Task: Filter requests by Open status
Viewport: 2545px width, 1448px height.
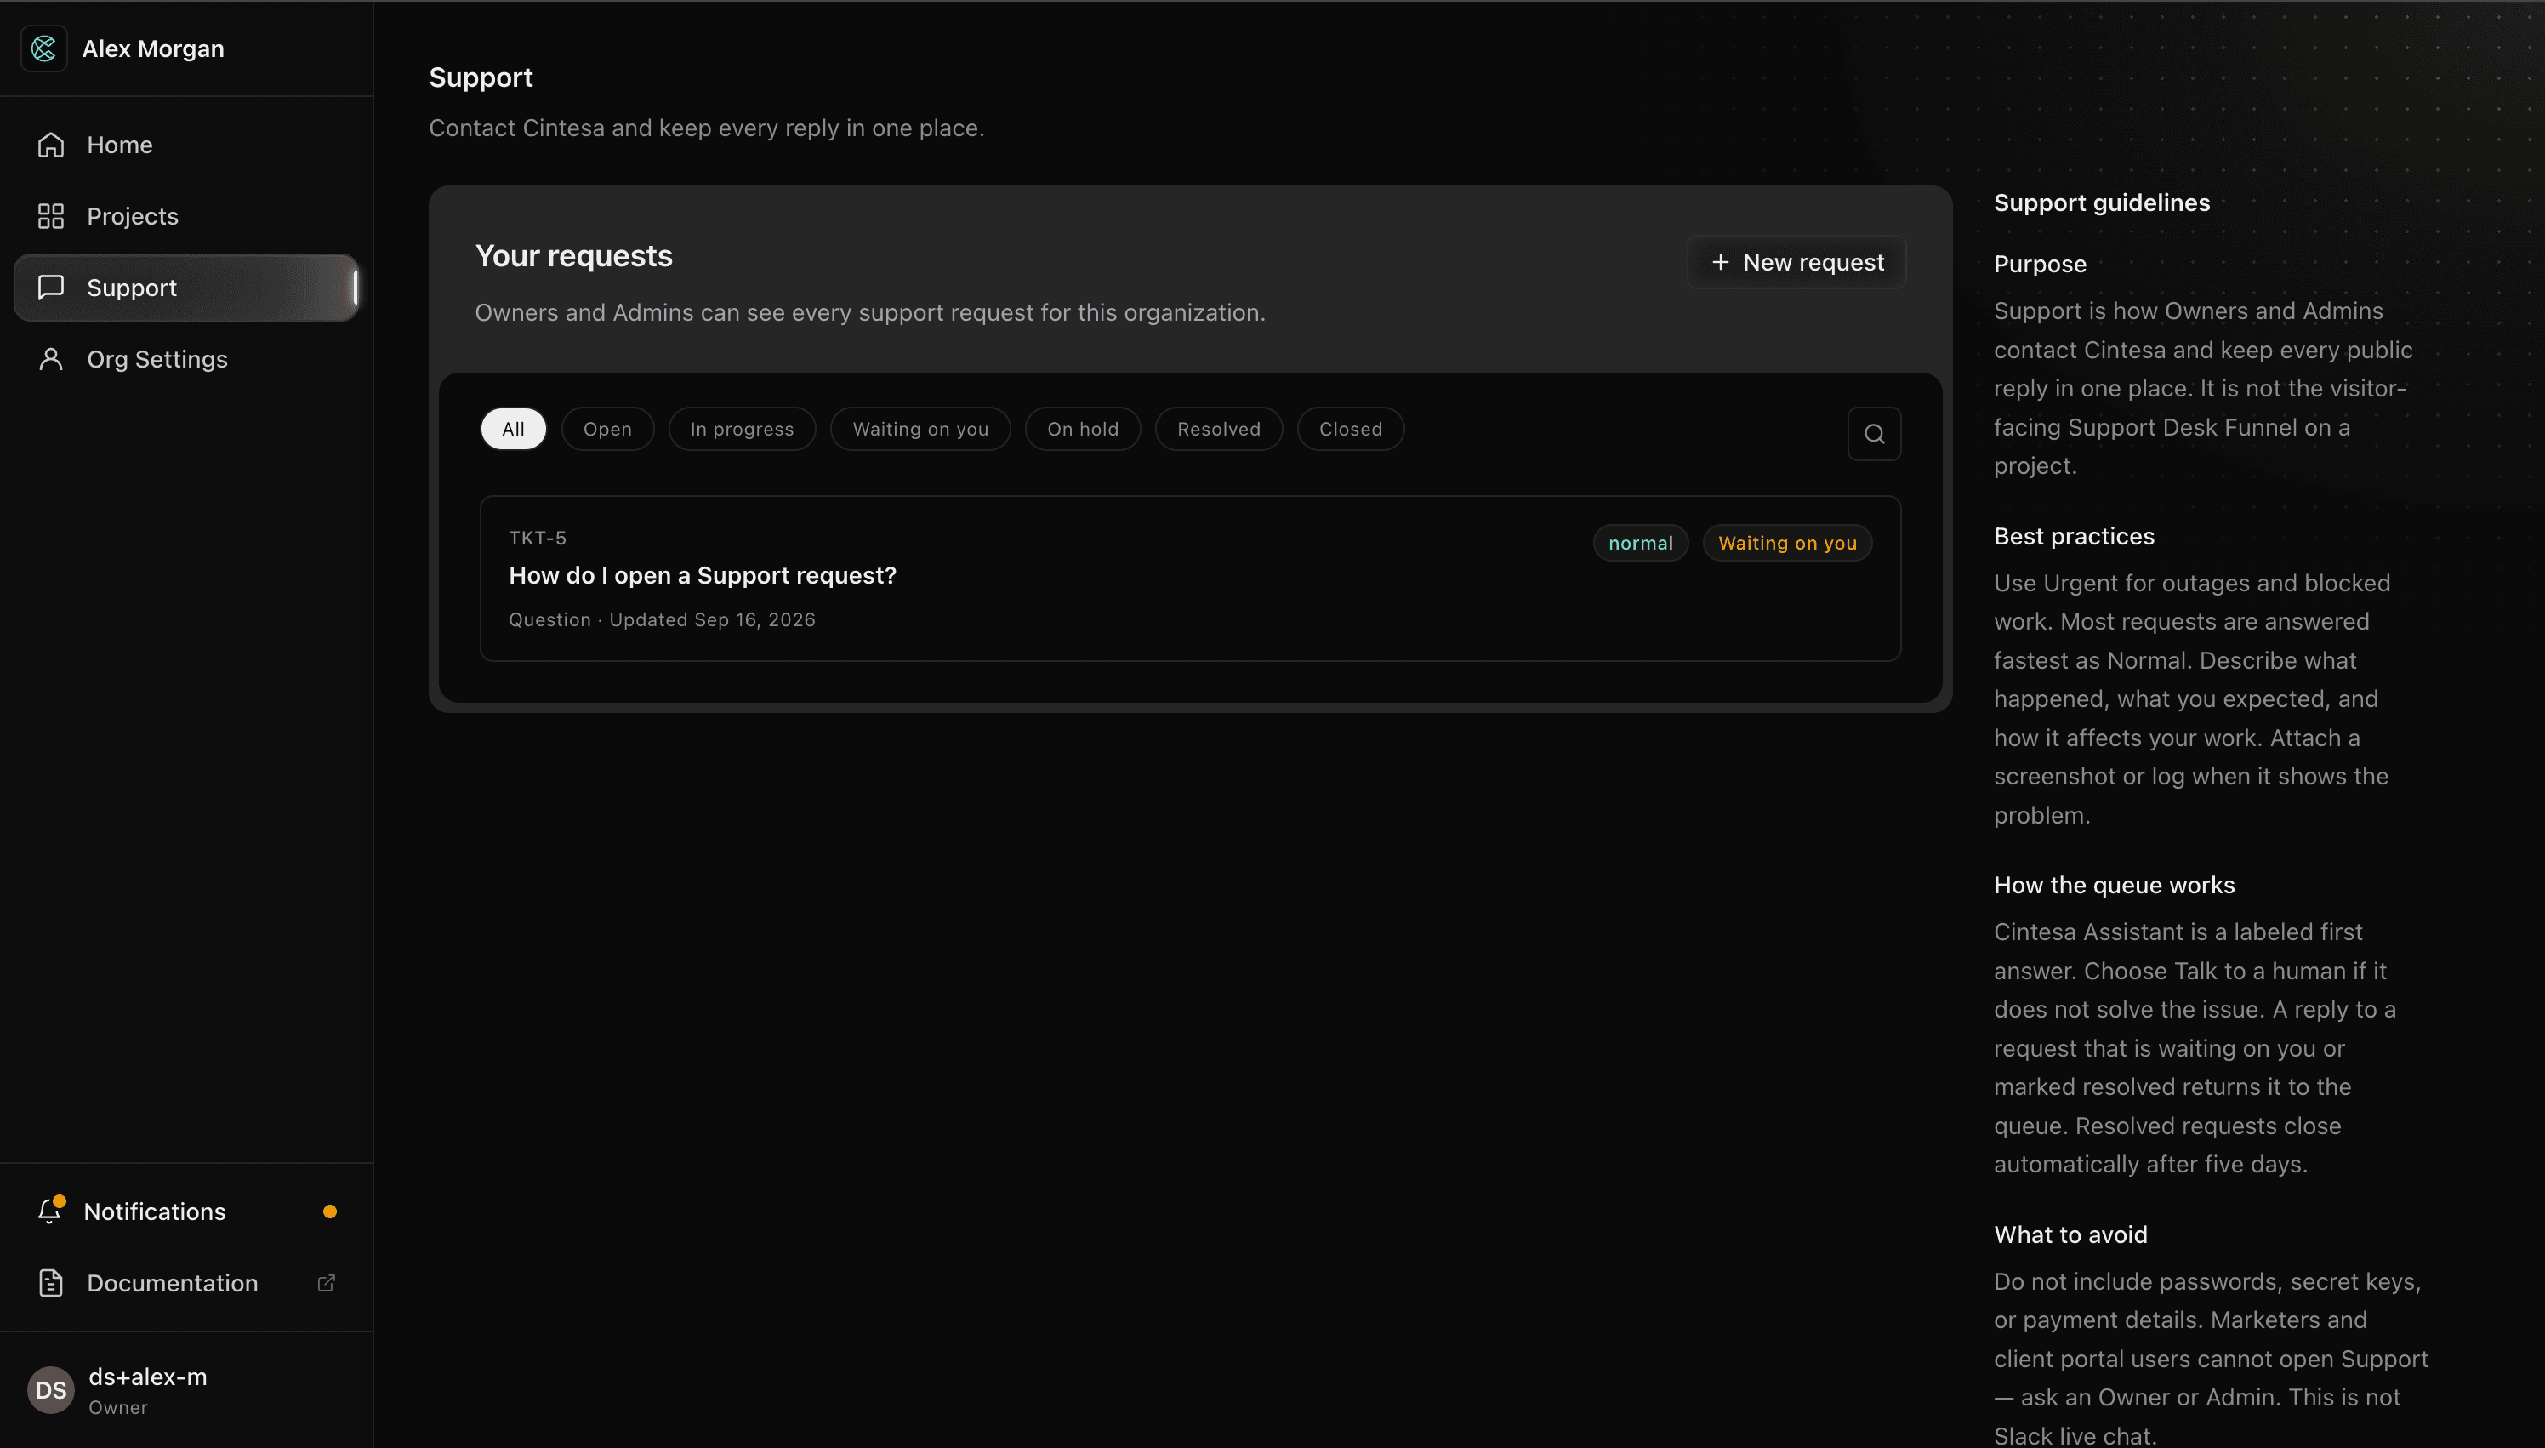Action: pyautogui.click(x=607, y=430)
